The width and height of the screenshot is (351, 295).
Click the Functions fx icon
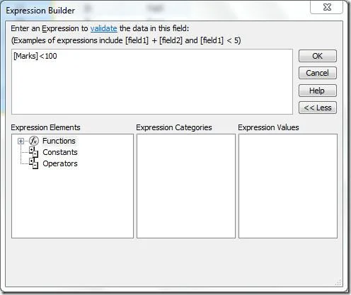click(x=34, y=141)
